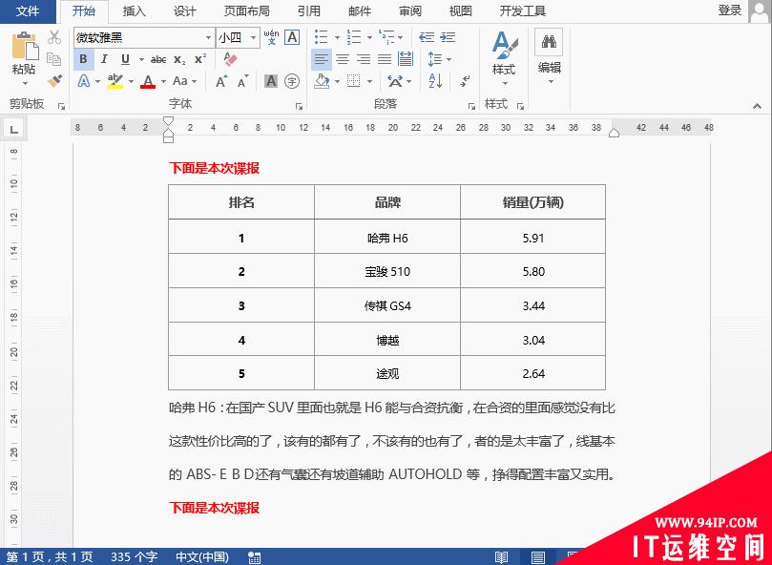This screenshot has height=565, width=772.
Task: Click the enclosed character (字) icon
Action: pos(292,81)
